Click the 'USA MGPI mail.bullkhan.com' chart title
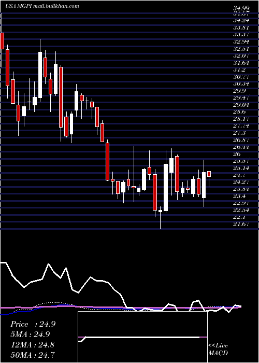 (42, 6)
